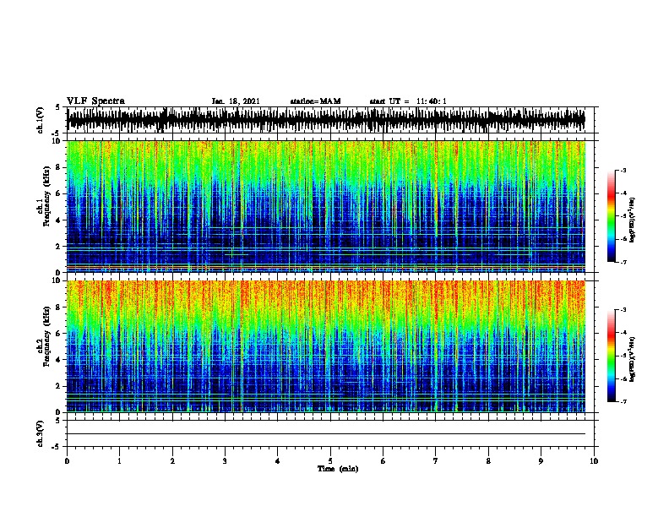Click the "4" kHz tick on ch.2 axis
This screenshot has height=517, width=669.
(x=58, y=360)
